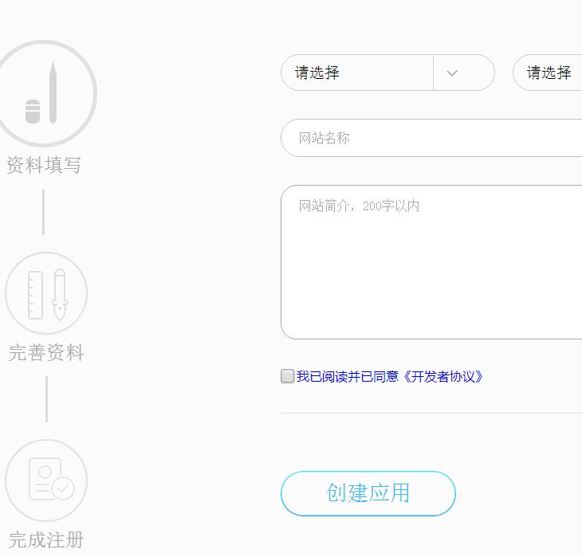Click the 完善资料 ruler and pen icon
Viewport: 582px width, 557px height.
coord(46,293)
